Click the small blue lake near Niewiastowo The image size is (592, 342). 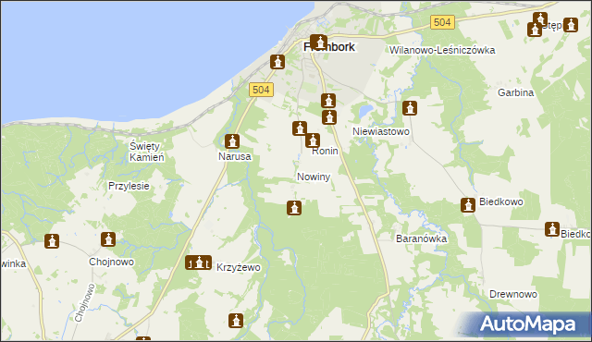(365, 111)
